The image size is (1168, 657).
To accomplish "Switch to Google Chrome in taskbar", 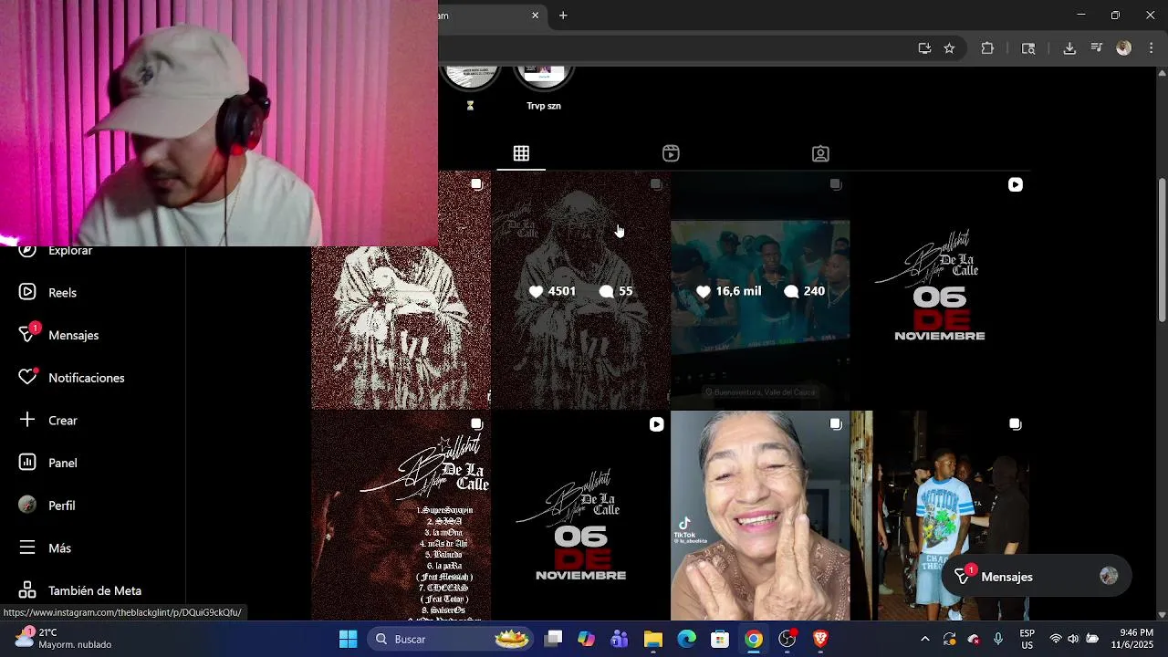I will [754, 639].
